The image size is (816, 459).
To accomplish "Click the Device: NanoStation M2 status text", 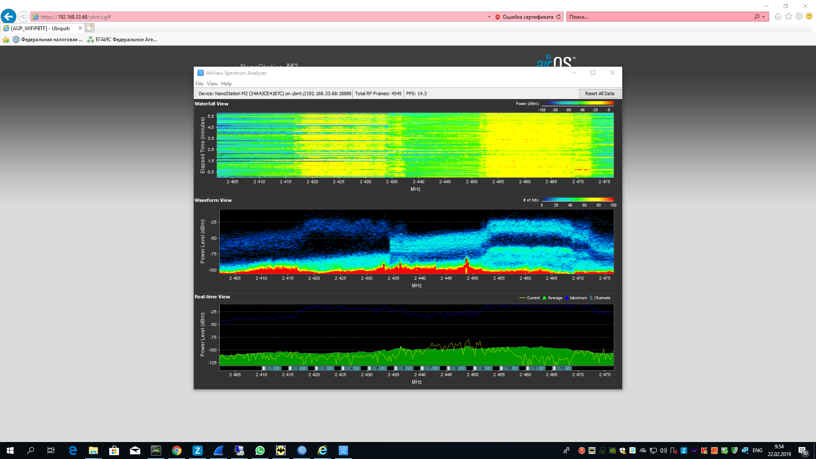I will click(x=275, y=93).
